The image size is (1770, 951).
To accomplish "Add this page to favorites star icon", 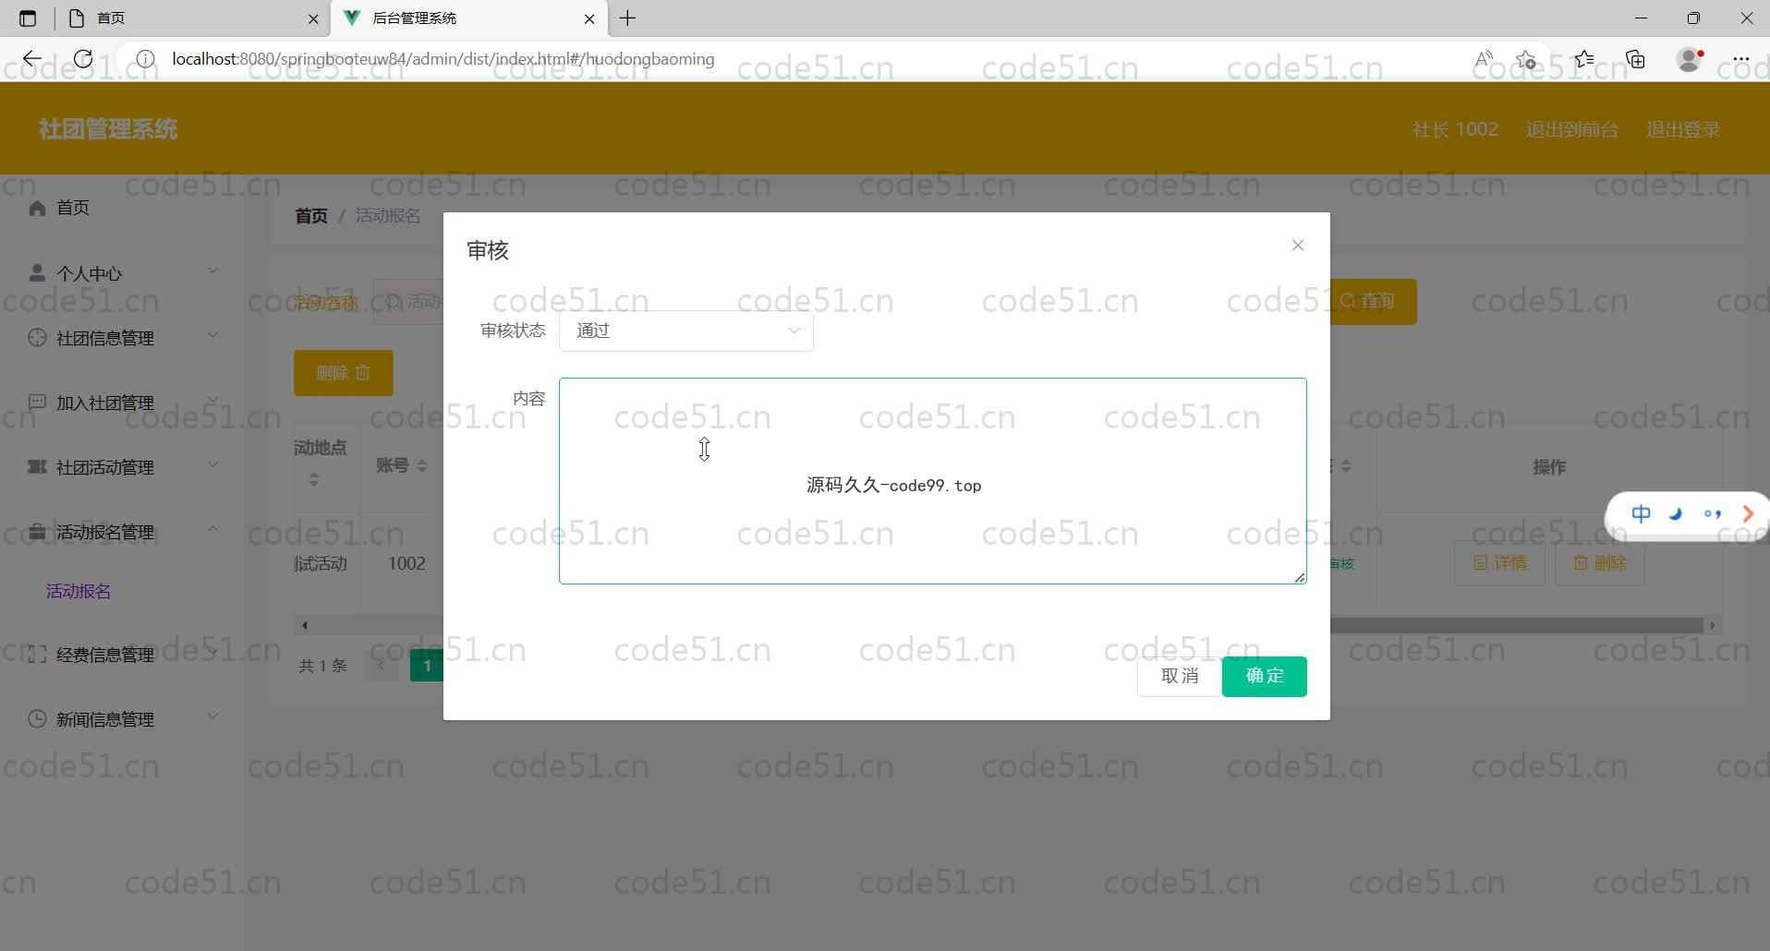I will [1526, 59].
